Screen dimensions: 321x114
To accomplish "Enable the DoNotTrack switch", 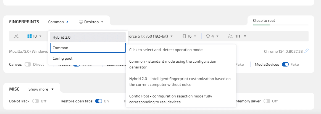I will 36,101.
